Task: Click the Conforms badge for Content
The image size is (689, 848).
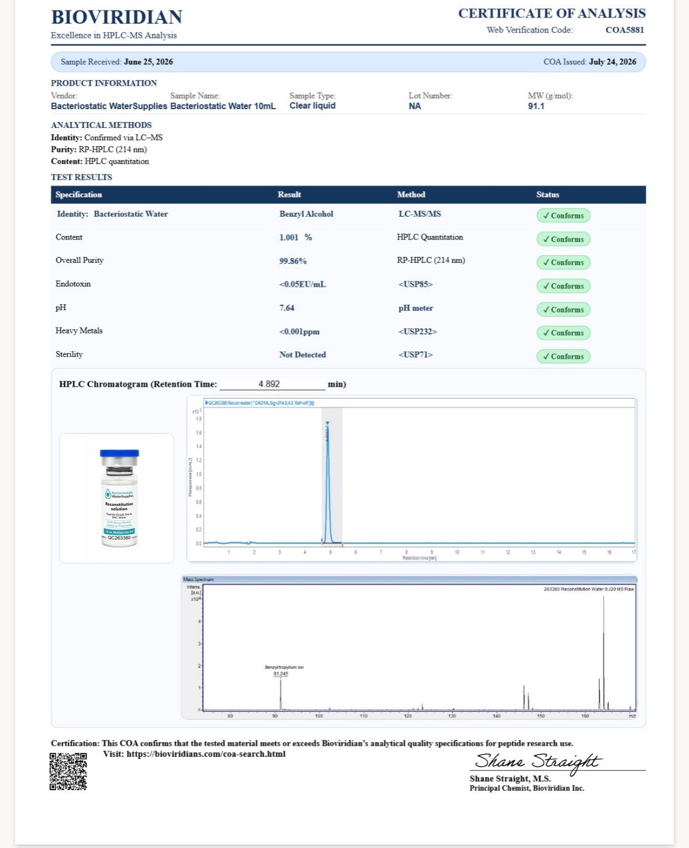Action: pyautogui.click(x=563, y=239)
